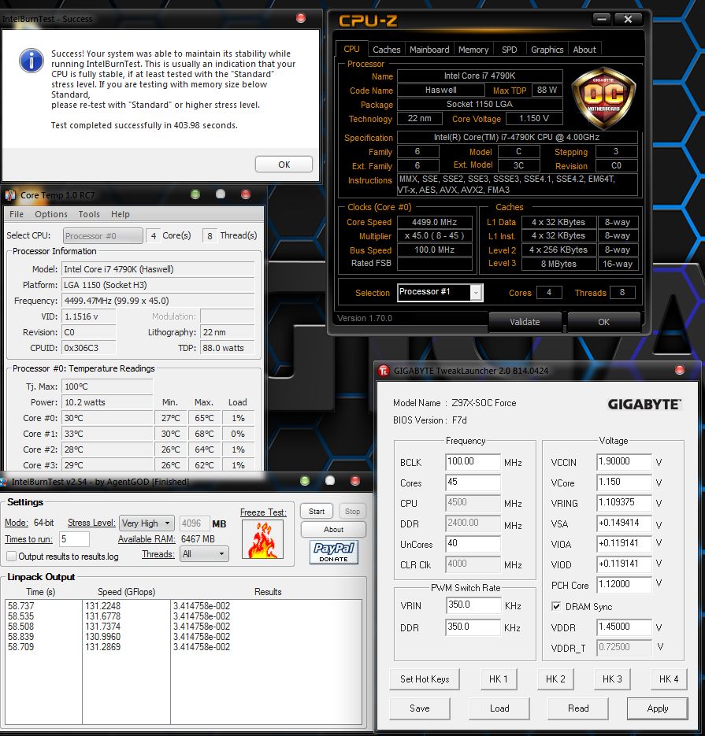705x736 pixels.
Task: Click the About button in IntelBurnTest
Action: [333, 530]
